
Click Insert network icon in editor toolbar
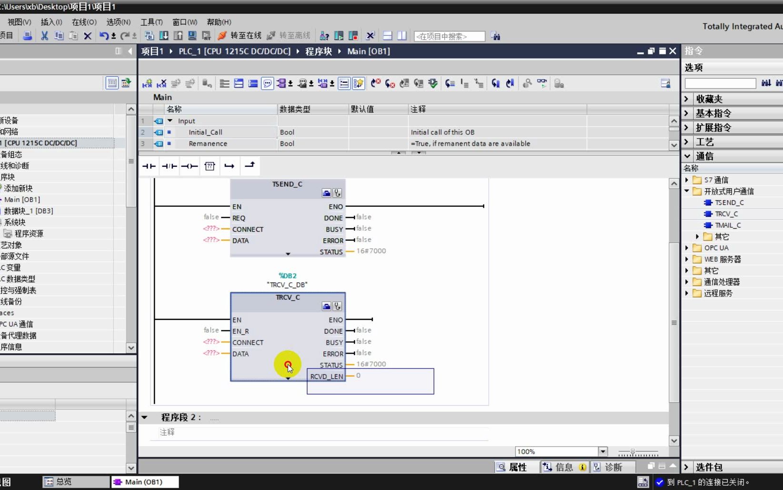tap(147, 83)
